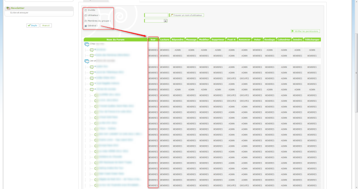Click the green check icon of Vérifier les permissions
This screenshot has width=358, height=189.
(x=293, y=31)
